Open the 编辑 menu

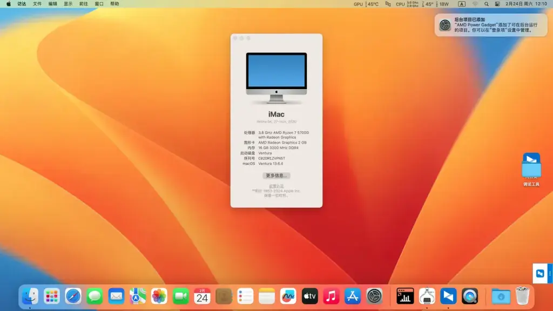click(53, 4)
